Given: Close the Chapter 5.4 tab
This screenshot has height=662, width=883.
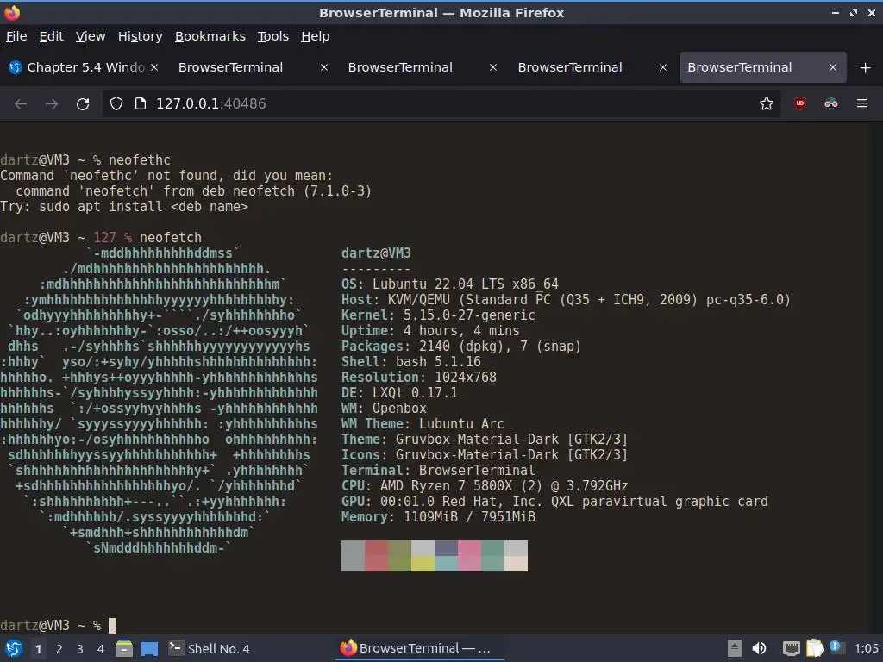Looking at the screenshot, I should tap(154, 67).
